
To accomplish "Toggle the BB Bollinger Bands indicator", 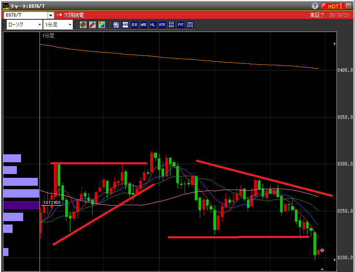I will [135, 25].
